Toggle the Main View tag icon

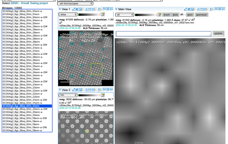pos(216,9)
